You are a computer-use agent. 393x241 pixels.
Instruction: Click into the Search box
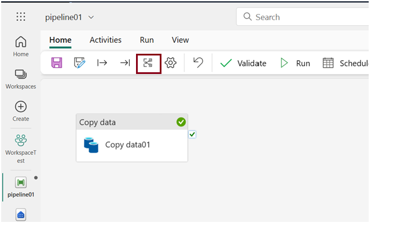(307, 17)
